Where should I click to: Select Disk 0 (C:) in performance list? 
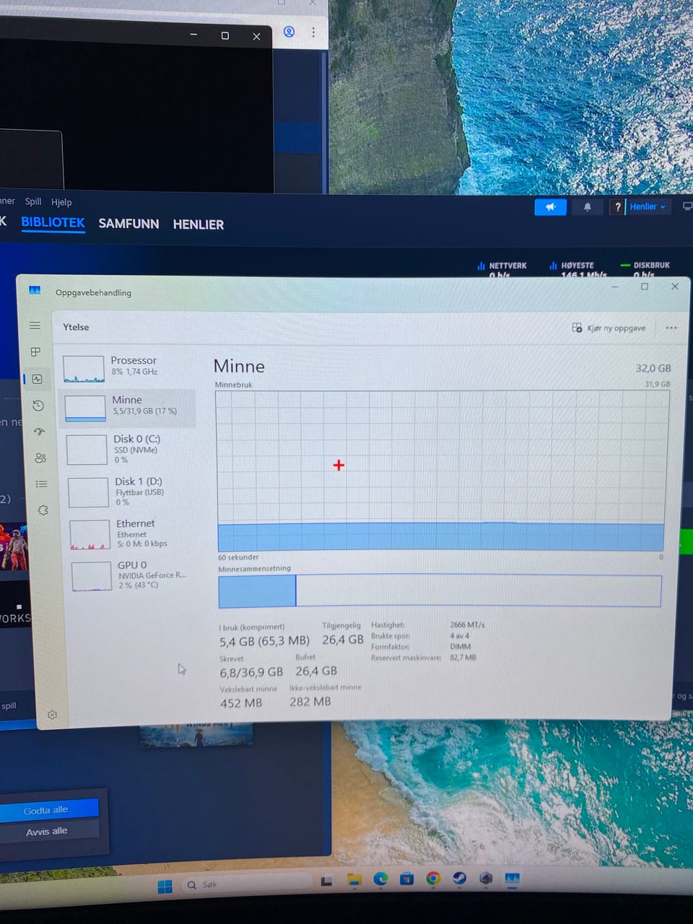pos(128,449)
